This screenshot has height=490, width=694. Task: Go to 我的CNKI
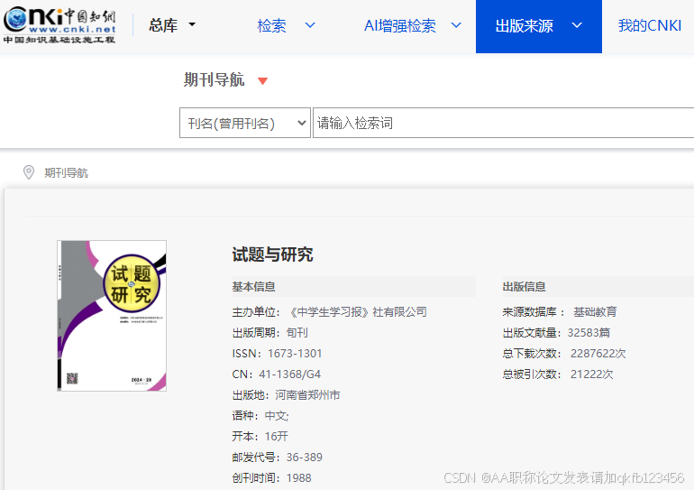tap(650, 25)
